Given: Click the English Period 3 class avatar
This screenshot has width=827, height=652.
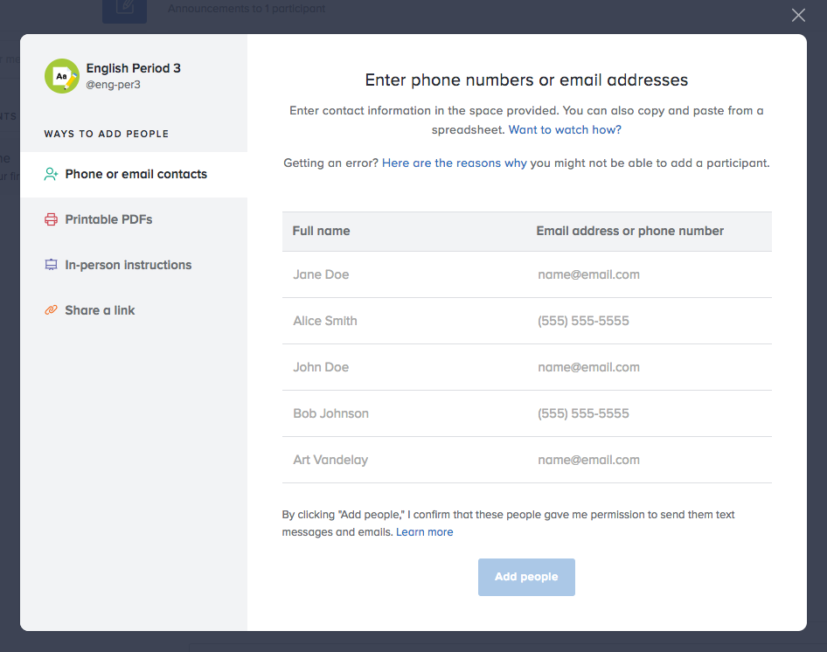Looking at the screenshot, I should coord(62,76).
